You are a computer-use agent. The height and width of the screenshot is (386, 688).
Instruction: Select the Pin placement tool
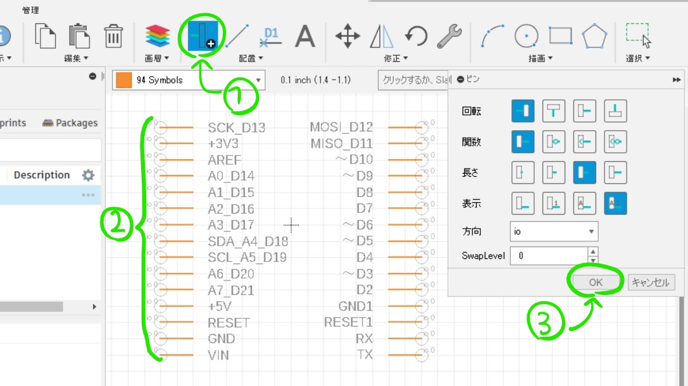pos(203,35)
